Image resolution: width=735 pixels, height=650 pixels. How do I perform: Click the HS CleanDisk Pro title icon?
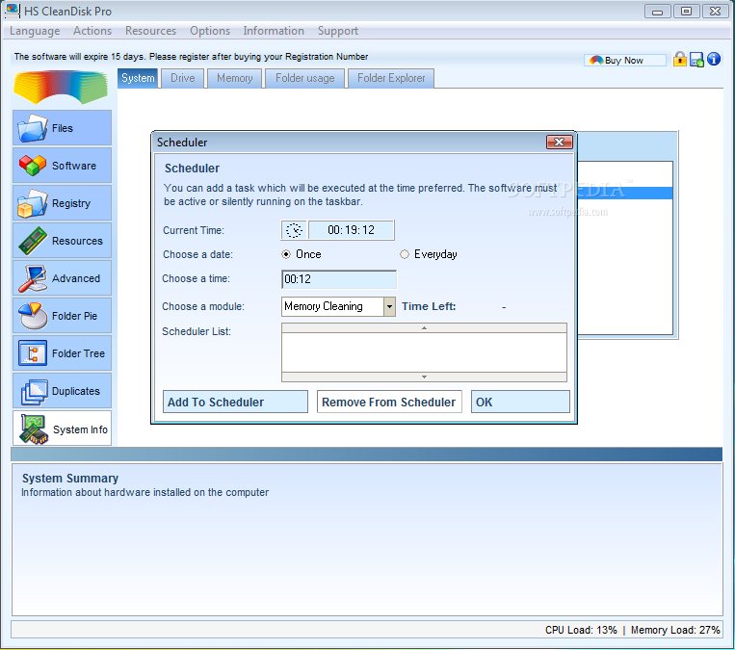tap(13, 11)
